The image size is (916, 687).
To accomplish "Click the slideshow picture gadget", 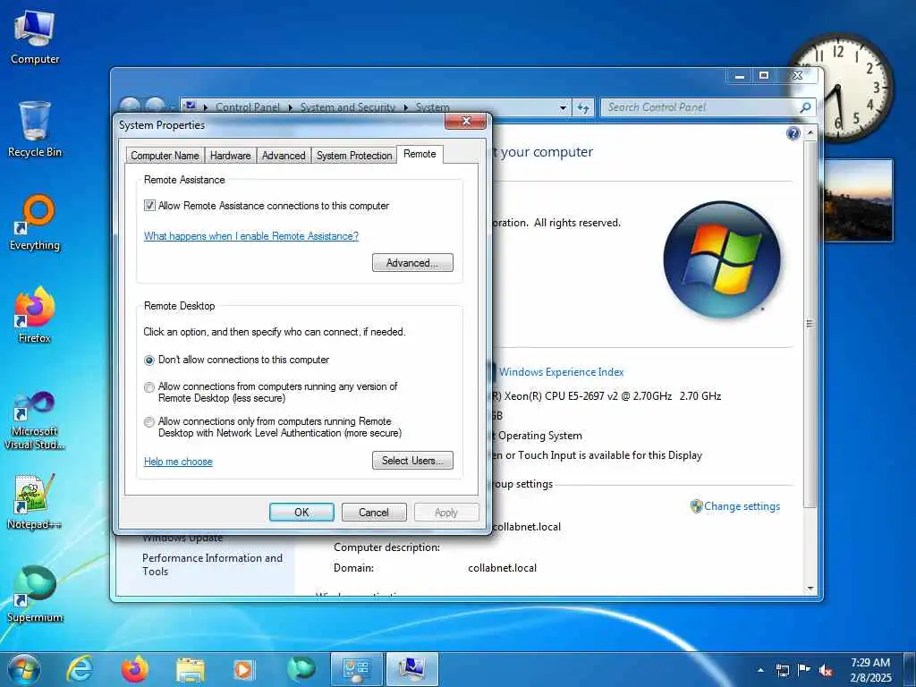I will pyautogui.click(x=858, y=200).
